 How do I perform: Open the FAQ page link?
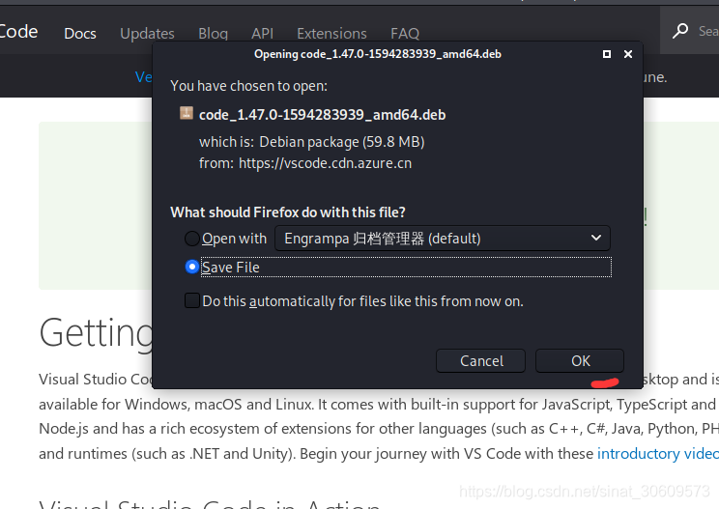click(x=405, y=34)
